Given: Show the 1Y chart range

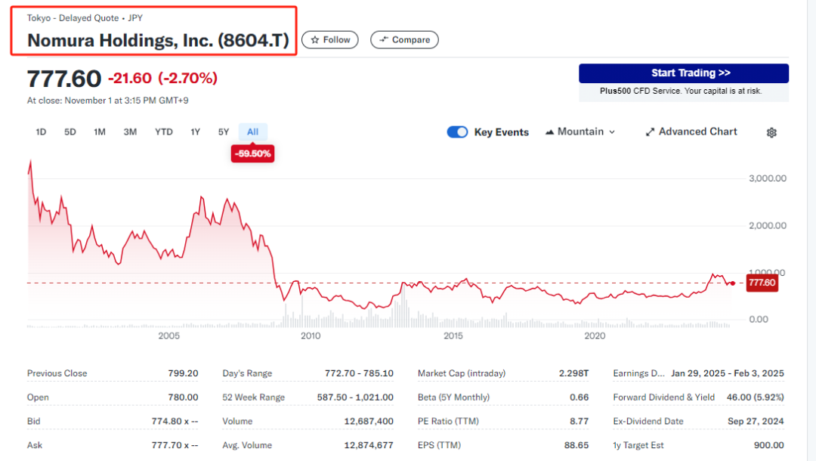Looking at the screenshot, I should tap(196, 132).
